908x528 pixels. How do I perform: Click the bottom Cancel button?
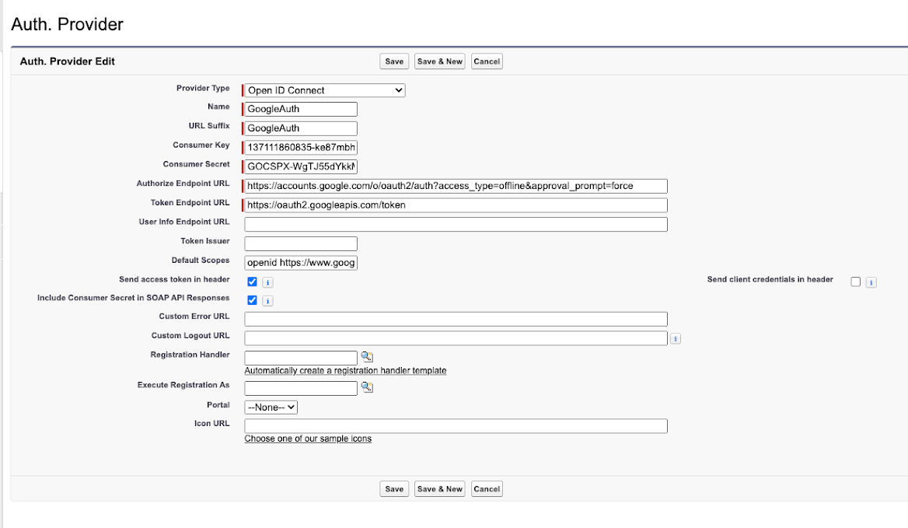pyautogui.click(x=487, y=488)
